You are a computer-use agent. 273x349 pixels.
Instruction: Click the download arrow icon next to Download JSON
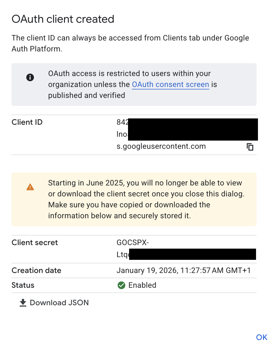coord(22,303)
